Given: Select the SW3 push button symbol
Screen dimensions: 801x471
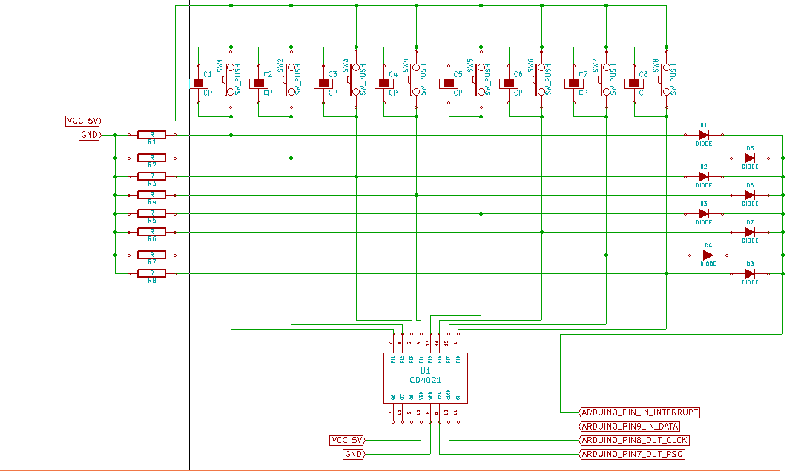Looking at the screenshot, I should coord(354,79).
